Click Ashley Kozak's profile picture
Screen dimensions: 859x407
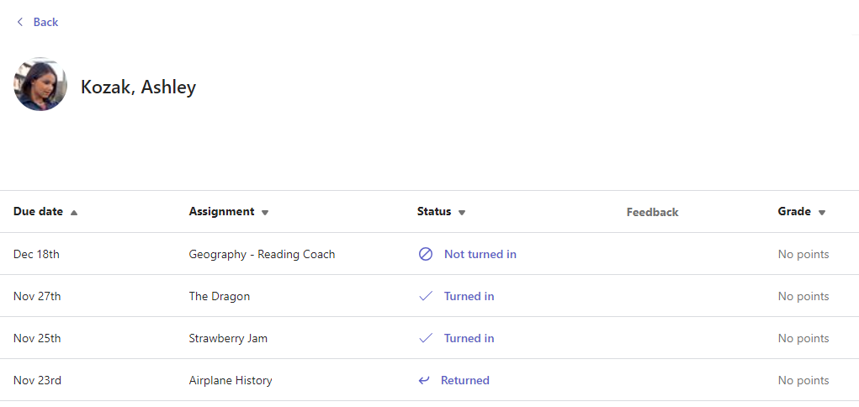(x=40, y=85)
